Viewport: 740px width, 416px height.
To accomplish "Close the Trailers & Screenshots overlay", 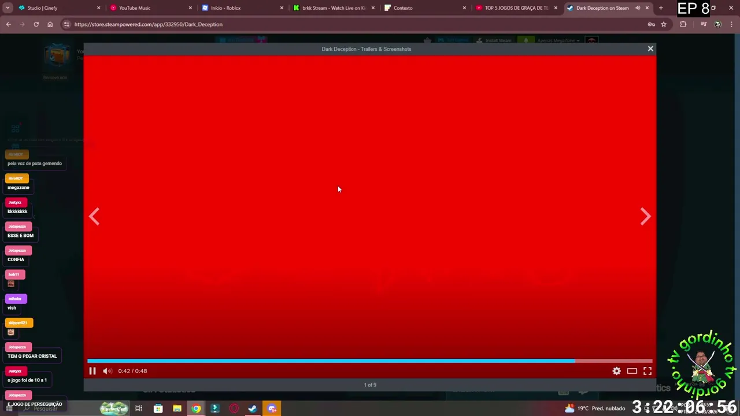I will (650, 49).
